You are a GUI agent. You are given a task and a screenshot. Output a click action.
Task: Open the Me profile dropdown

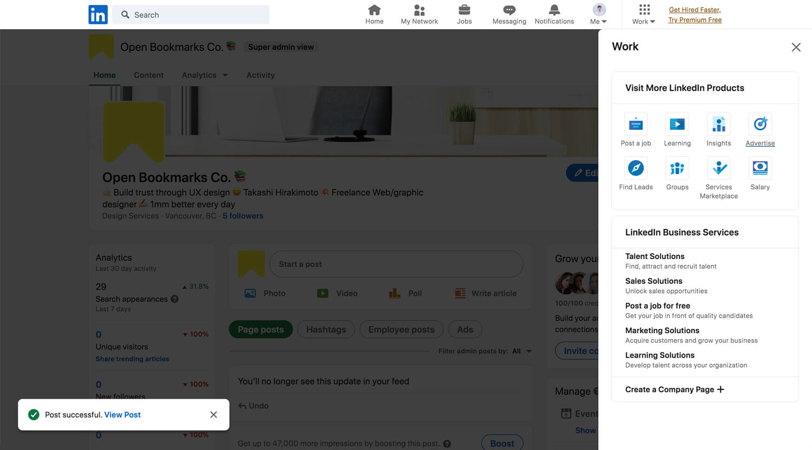[x=599, y=15]
